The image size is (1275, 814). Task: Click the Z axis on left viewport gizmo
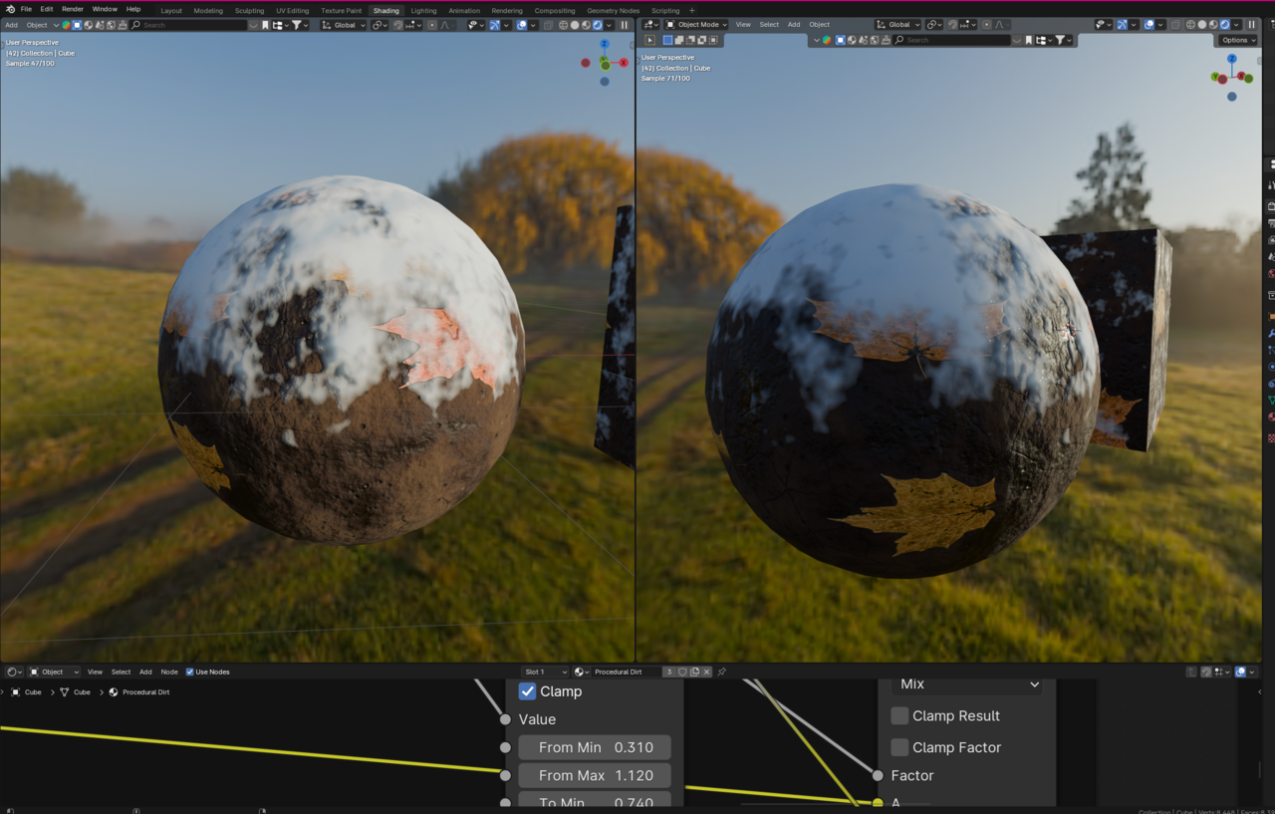pyautogui.click(x=605, y=44)
